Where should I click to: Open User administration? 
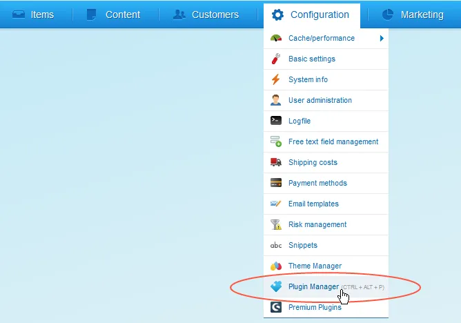click(x=326, y=101)
